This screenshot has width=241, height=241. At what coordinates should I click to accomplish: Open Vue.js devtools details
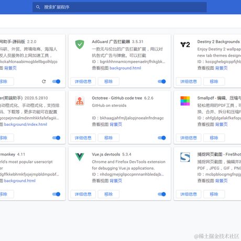click(83, 194)
